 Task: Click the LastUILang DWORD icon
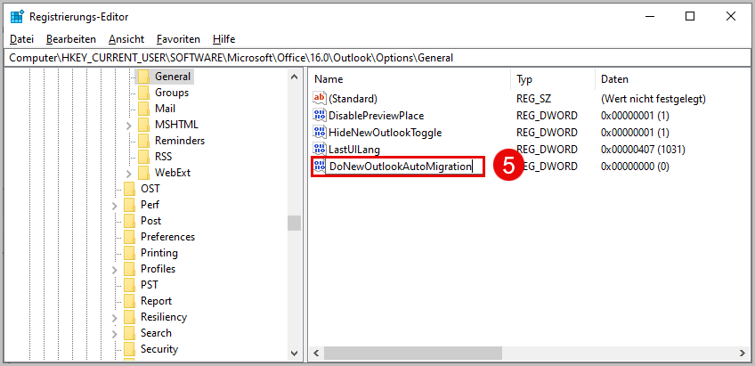pos(320,149)
